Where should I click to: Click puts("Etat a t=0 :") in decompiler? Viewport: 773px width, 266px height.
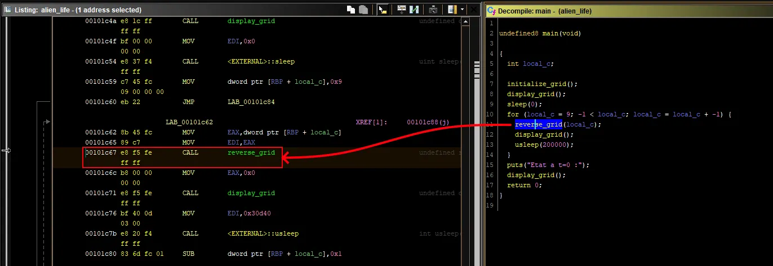coord(548,165)
